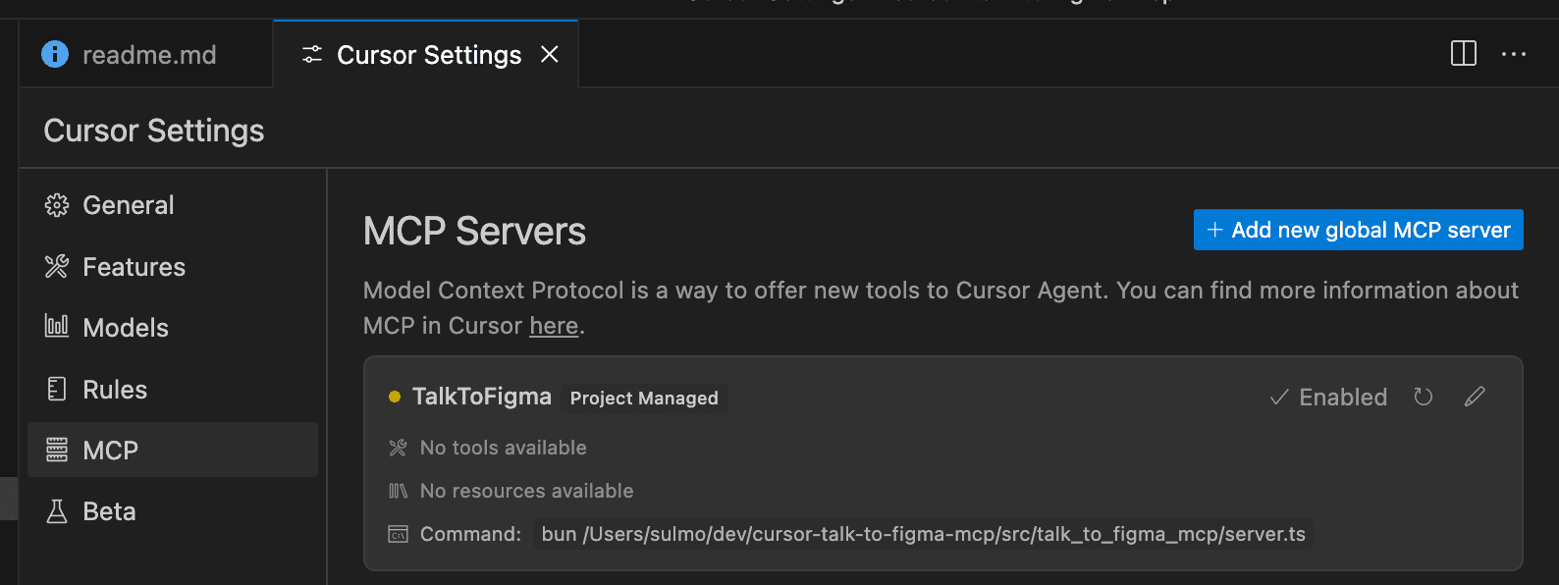Click the pencil edit icon for TalkToFigma
Image resolution: width=1559 pixels, height=585 pixels.
click(x=1475, y=397)
